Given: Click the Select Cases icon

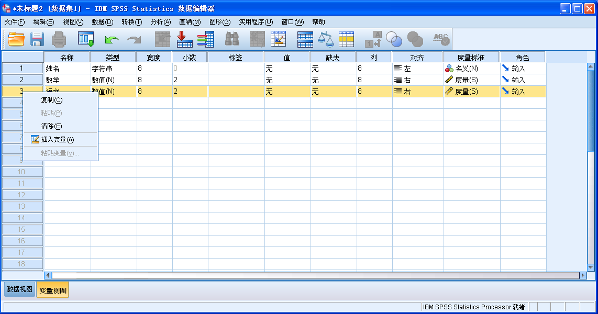Looking at the screenshot, I should point(346,39).
